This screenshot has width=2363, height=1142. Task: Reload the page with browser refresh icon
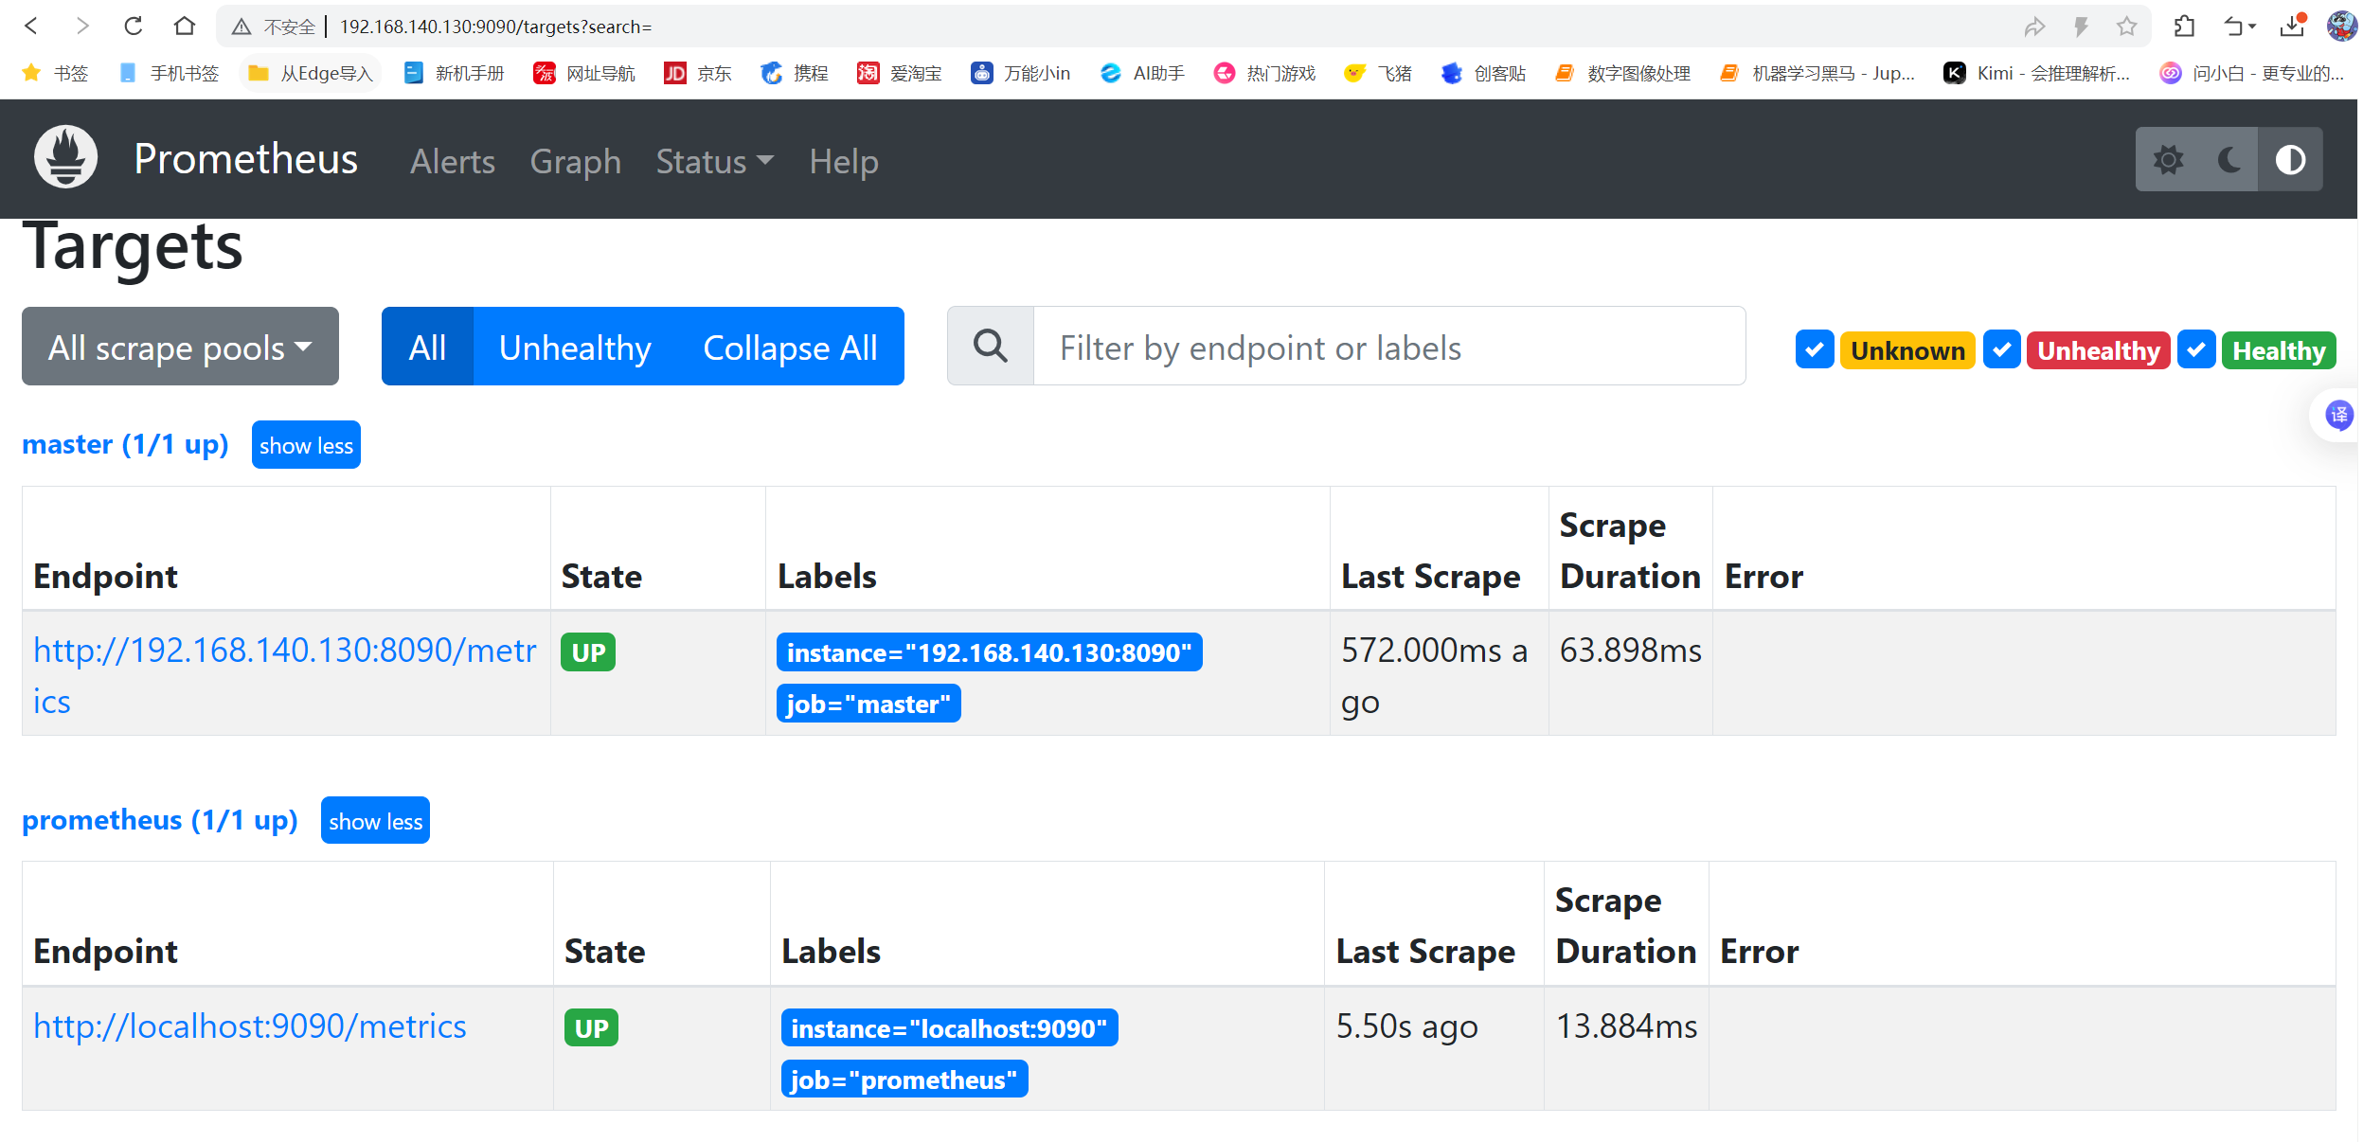[x=134, y=27]
